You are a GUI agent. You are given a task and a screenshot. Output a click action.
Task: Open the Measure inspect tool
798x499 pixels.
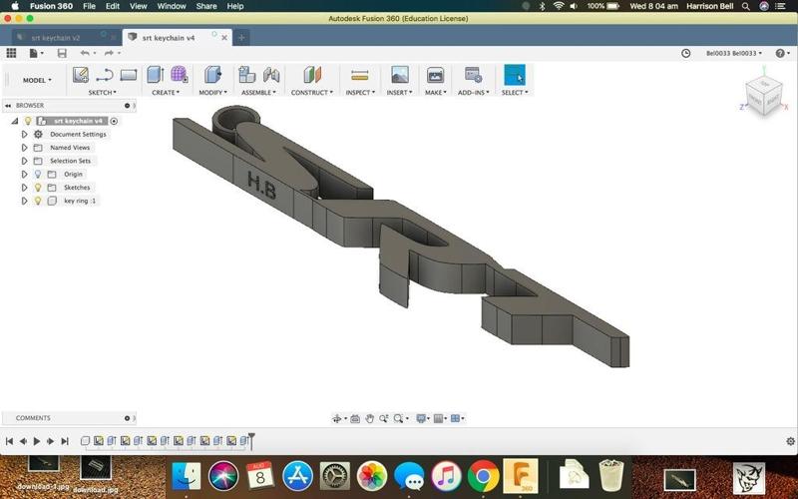[360, 76]
